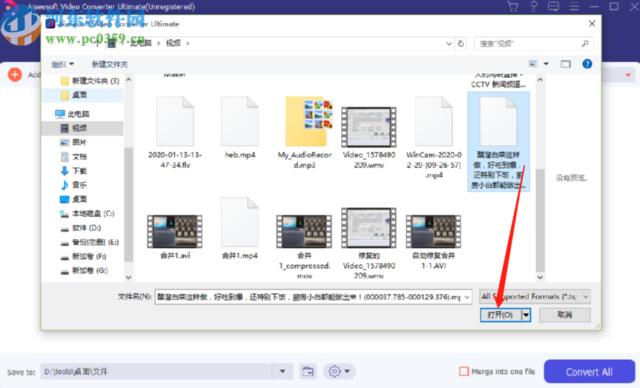Open the settings gear dropdown arrow
The height and width of the screenshot is (388, 640).
pyautogui.click(x=347, y=371)
